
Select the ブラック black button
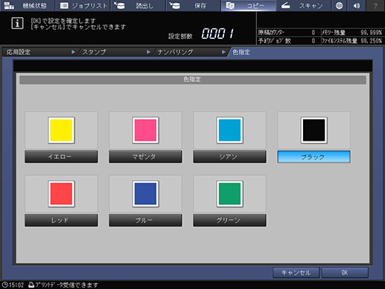[314, 156]
